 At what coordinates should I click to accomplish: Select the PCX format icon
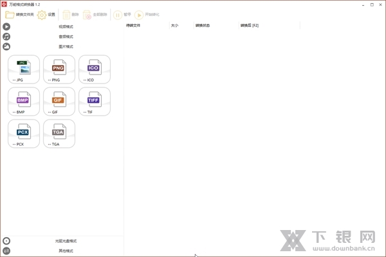click(24, 134)
